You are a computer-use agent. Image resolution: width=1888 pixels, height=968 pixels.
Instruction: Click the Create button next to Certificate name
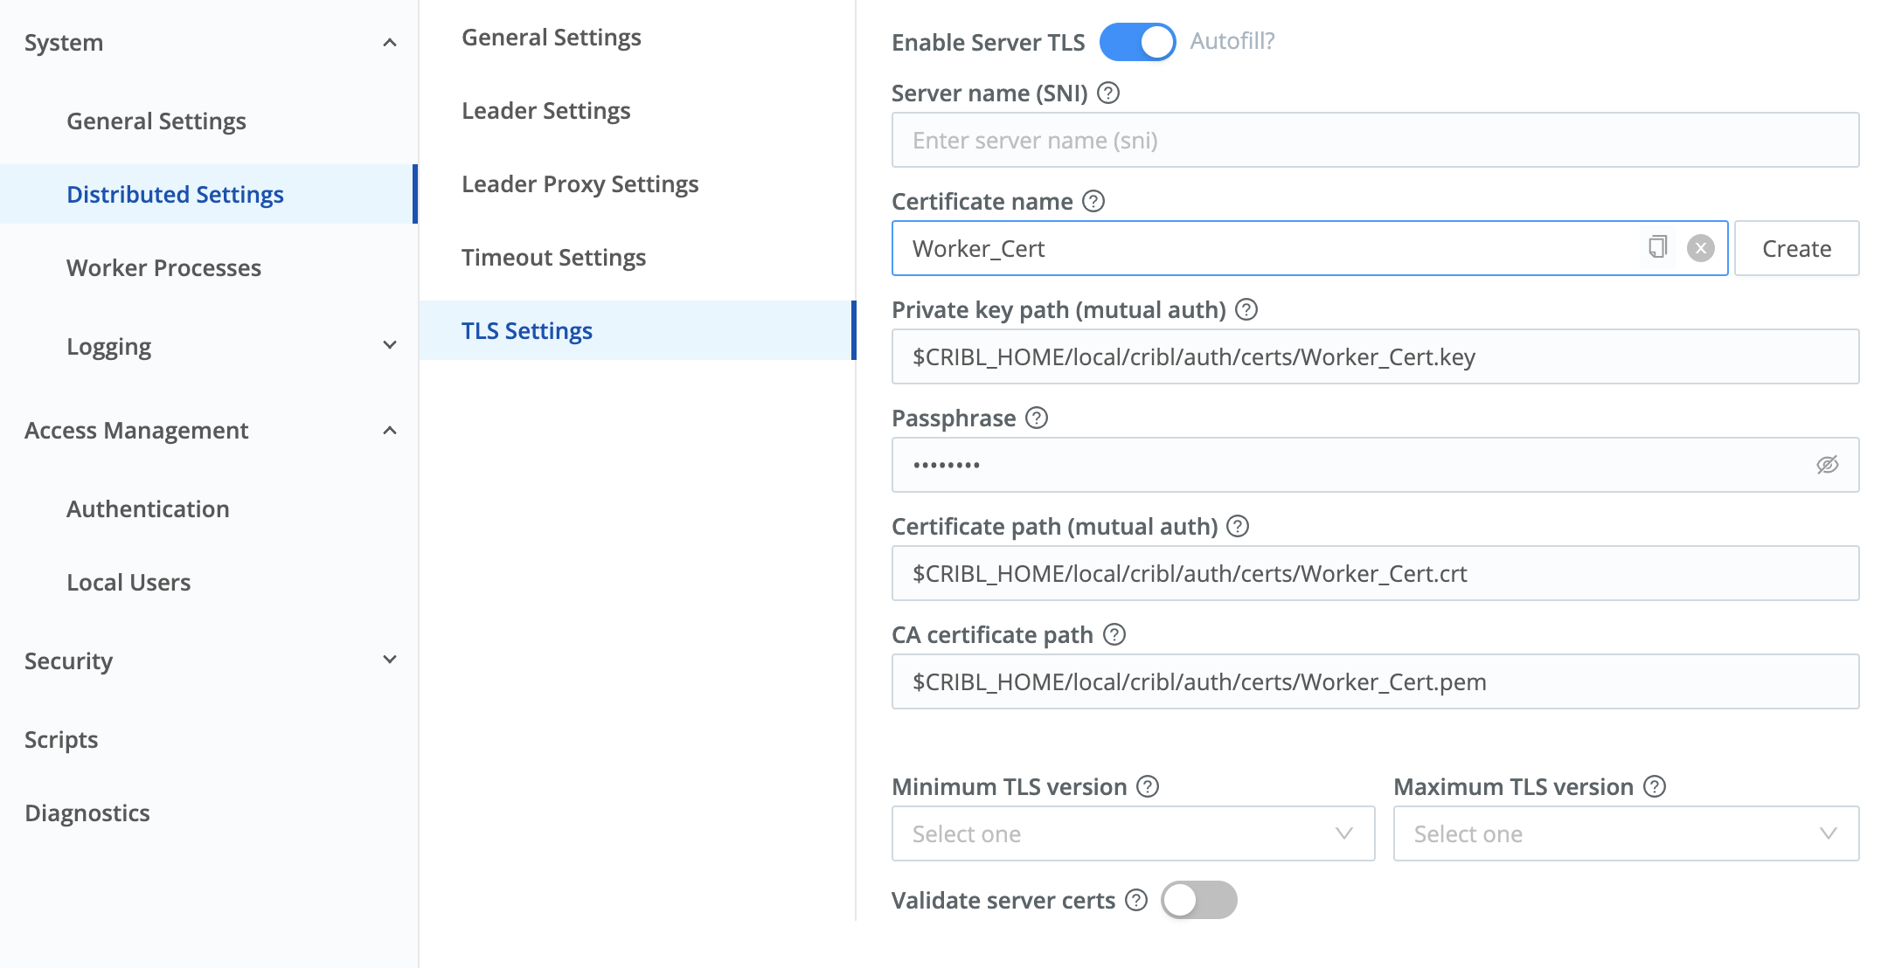pos(1796,248)
